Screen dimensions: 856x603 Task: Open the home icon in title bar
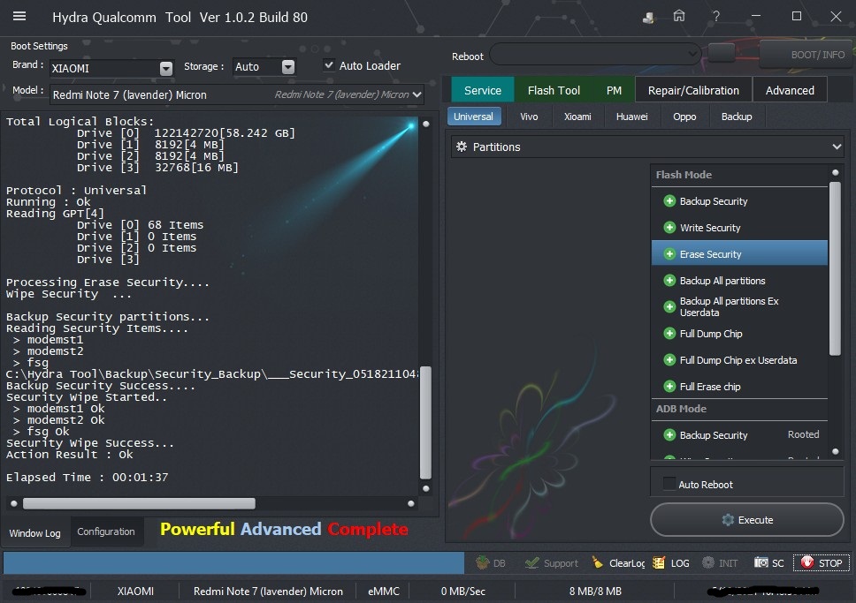pyautogui.click(x=678, y=17)
